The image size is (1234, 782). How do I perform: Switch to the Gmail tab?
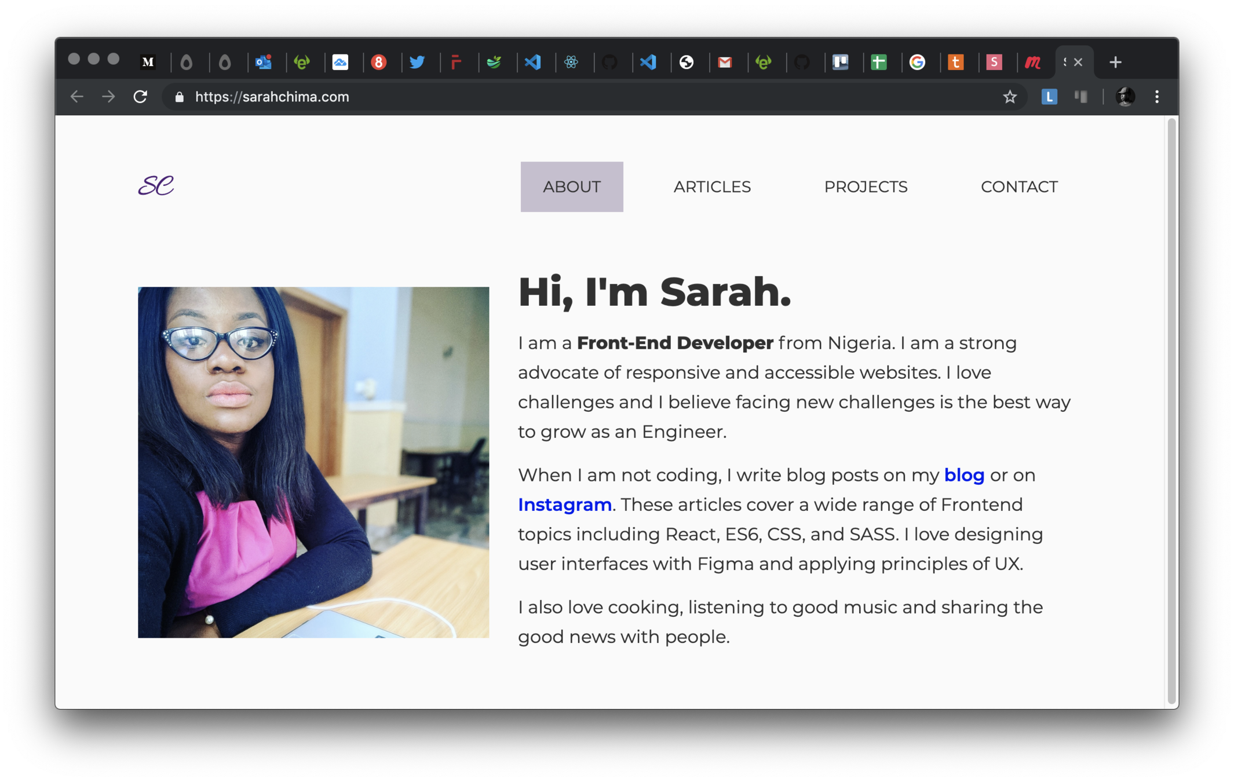pos(725,62)
